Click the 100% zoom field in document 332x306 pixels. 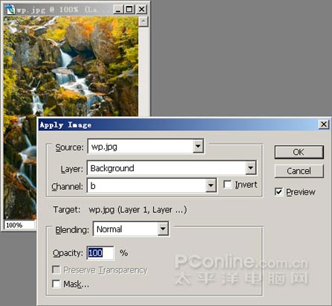coord(19,225)
